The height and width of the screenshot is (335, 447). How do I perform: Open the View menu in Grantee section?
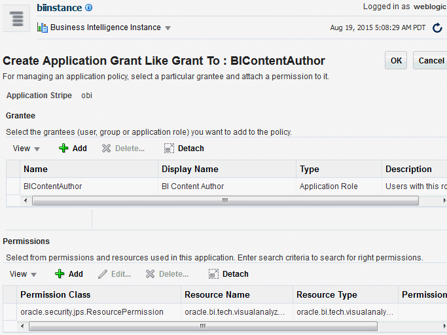point(26,149)
